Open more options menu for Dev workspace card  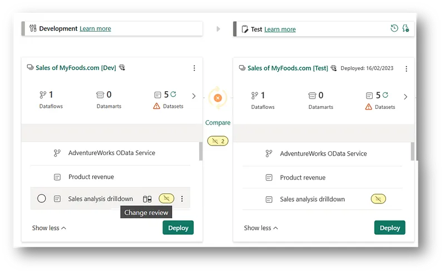pos(194,68)
